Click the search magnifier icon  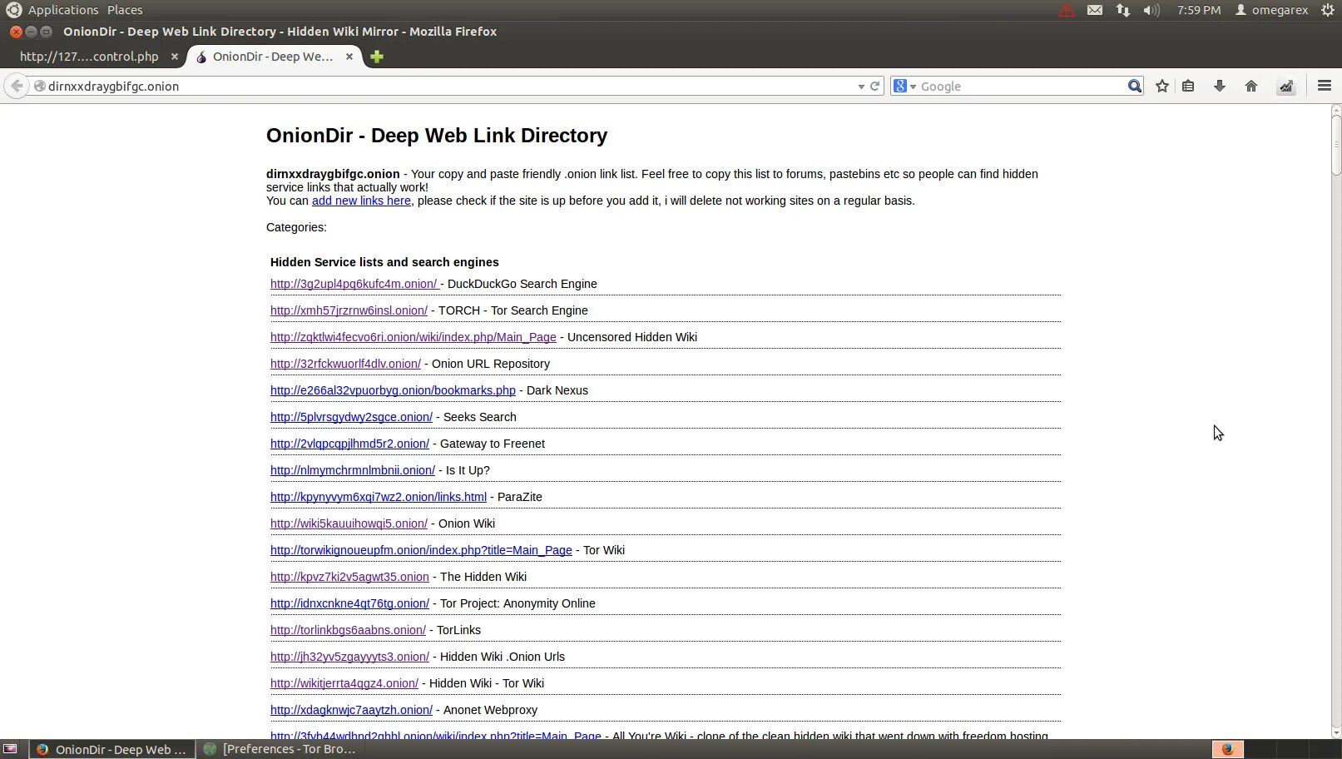tap(1135, 86)
